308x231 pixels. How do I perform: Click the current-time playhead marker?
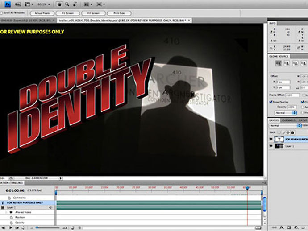[247, 188]
